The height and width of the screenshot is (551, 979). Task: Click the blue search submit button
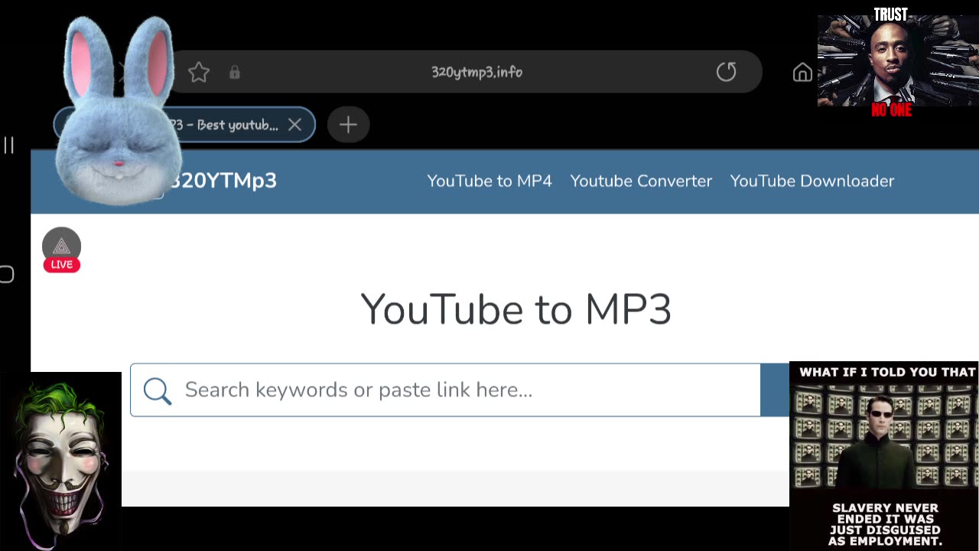pyautogui.click(x=775, y=390)
